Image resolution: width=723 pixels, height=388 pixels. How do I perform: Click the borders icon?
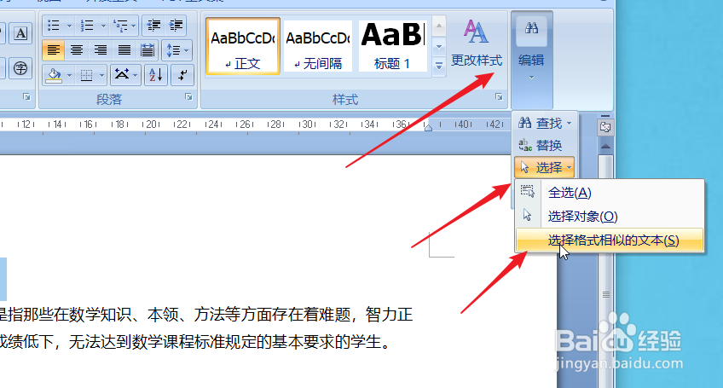tap(86, 75)
